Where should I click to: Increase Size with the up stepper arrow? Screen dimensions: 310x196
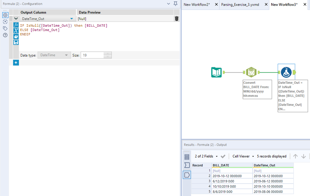(108, 53)
